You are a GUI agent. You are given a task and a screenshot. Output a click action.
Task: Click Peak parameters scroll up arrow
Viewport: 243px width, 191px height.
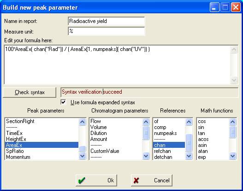(82, 122)
